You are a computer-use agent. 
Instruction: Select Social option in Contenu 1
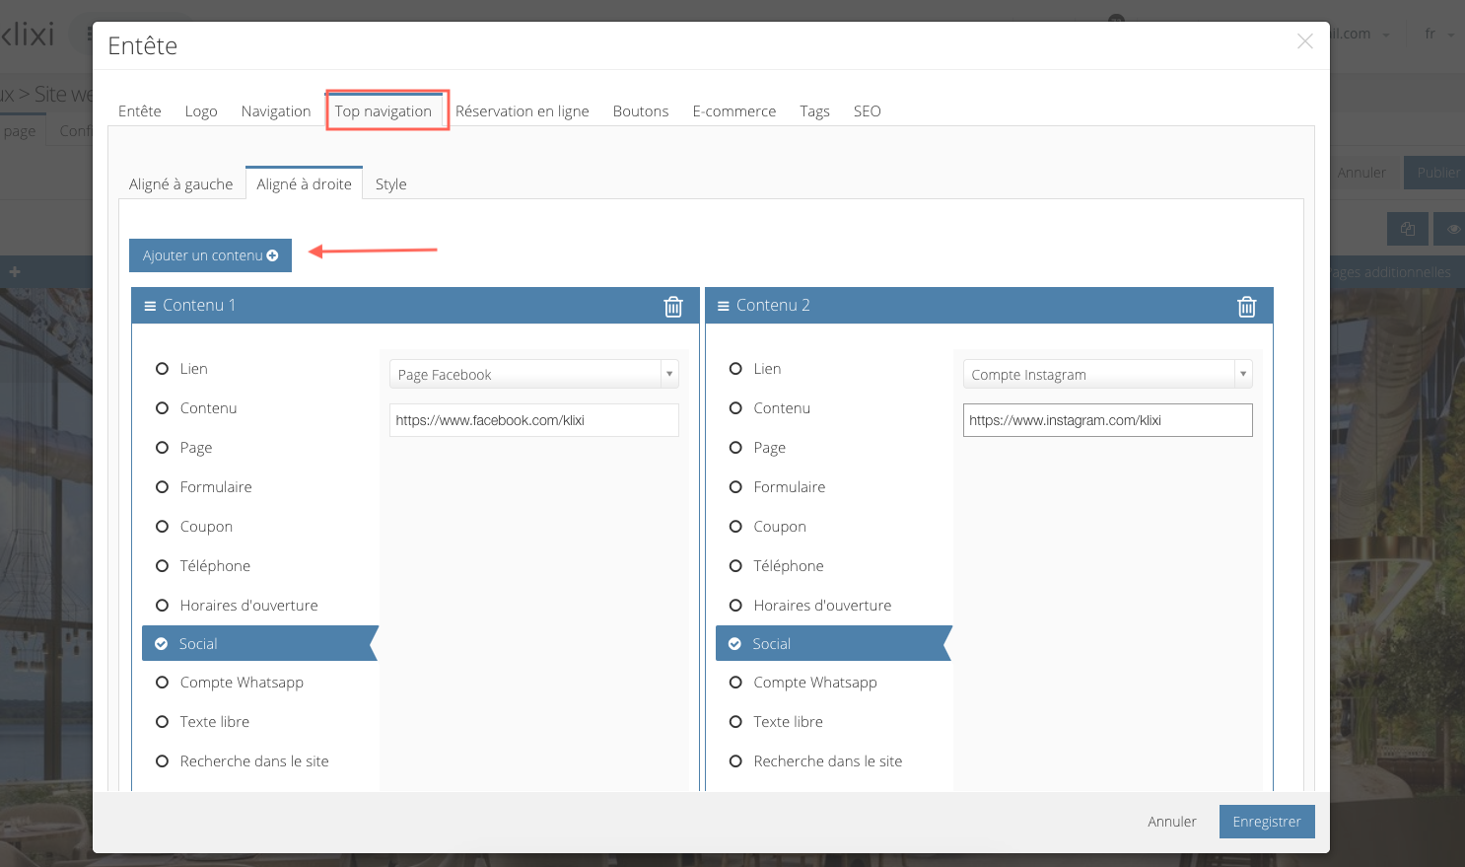click(x=259, y=643)
